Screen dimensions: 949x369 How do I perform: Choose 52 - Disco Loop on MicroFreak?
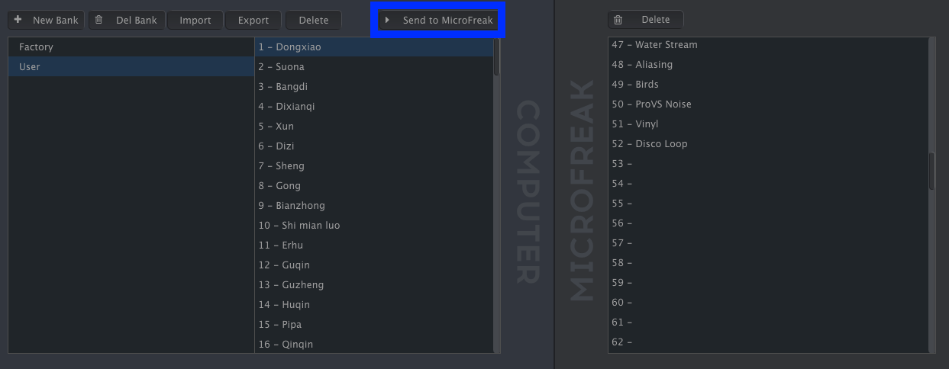click(x=768, y=144)
